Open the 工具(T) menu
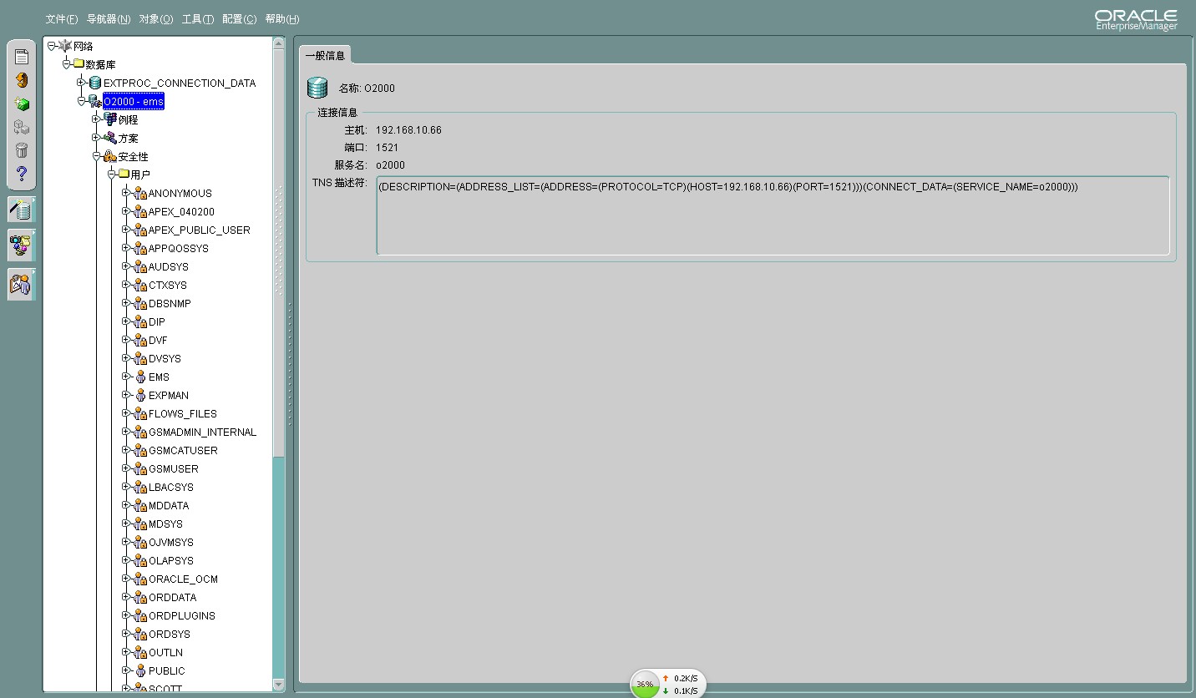The height and width of the screenshot is (698, 1196). tap(198, 19)
